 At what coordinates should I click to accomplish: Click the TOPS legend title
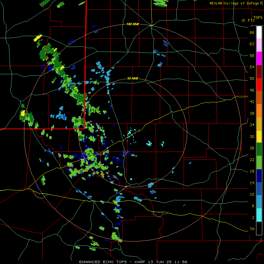[258, 17]
